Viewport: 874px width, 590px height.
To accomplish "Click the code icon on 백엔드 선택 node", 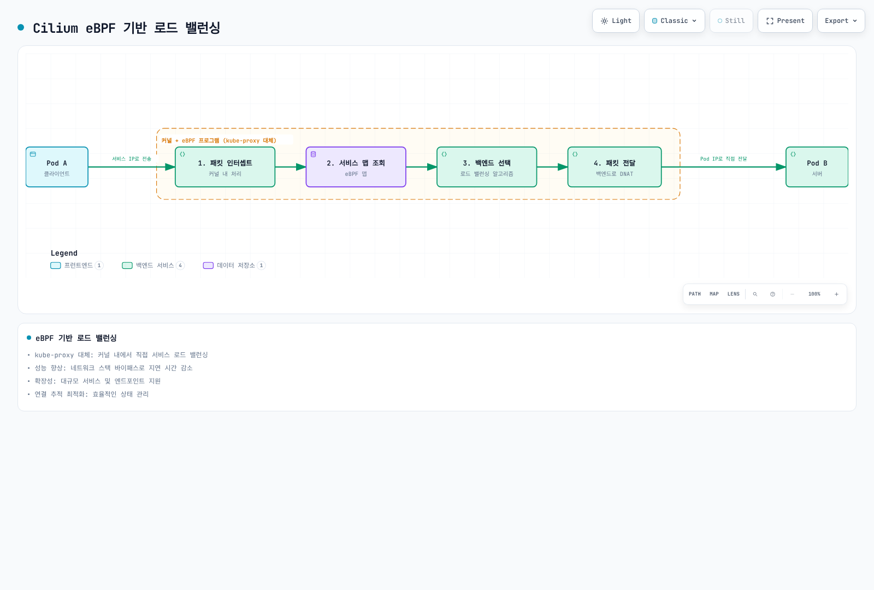I will point(444,154).
